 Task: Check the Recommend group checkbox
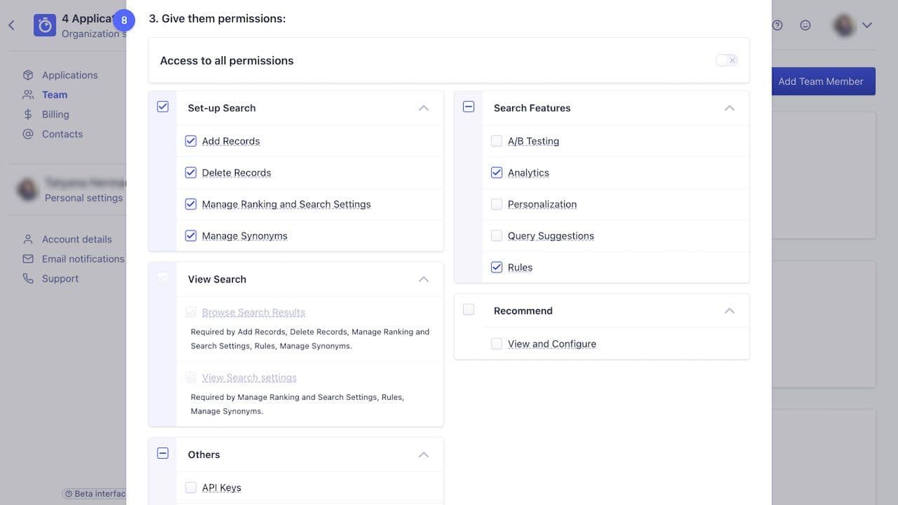pos(469,309)
